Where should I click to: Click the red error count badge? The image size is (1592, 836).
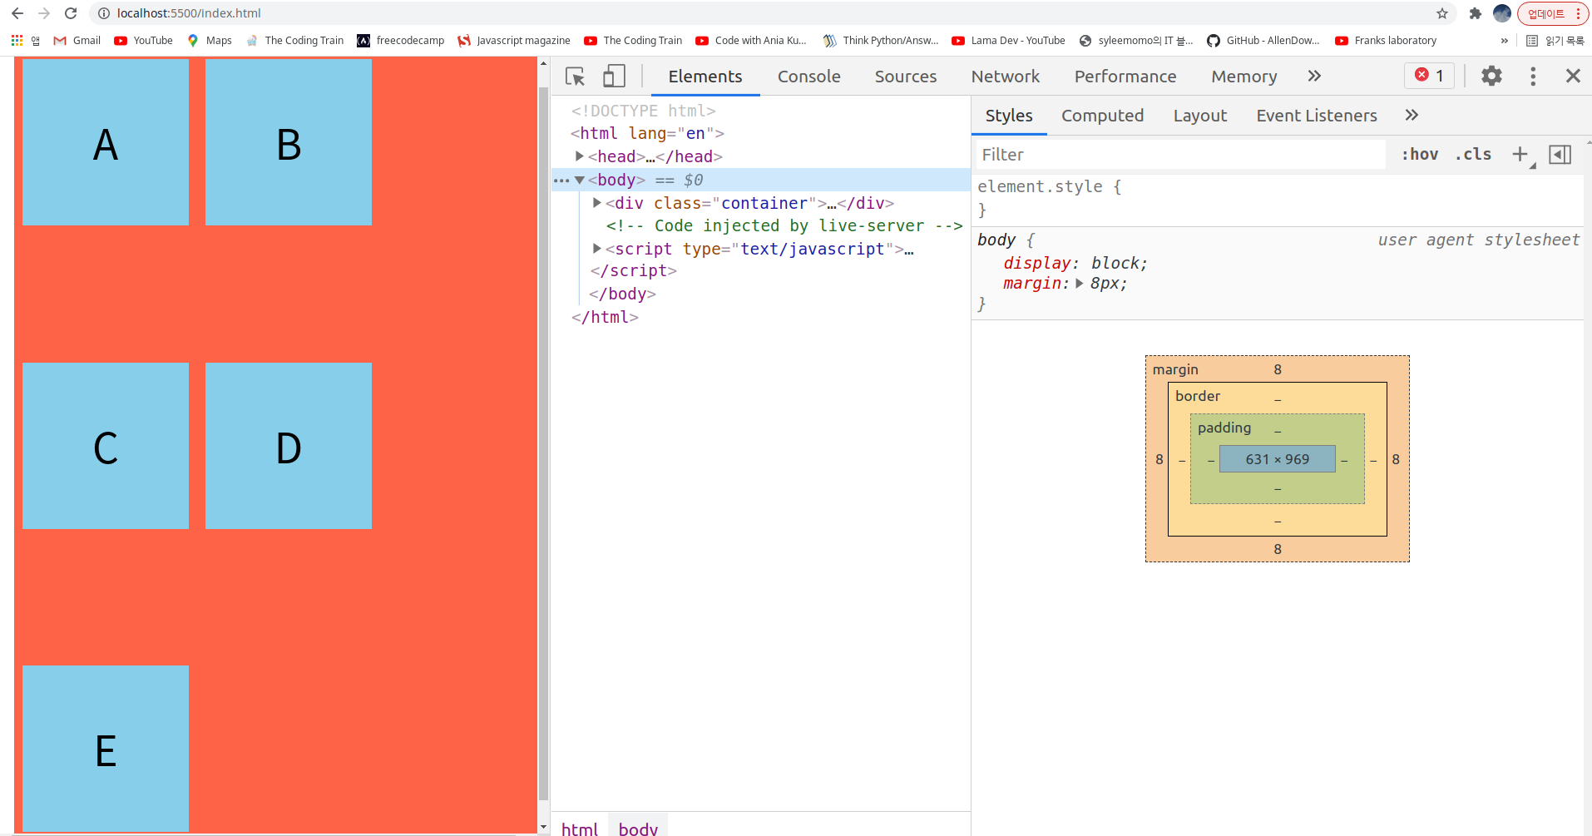1430,76
